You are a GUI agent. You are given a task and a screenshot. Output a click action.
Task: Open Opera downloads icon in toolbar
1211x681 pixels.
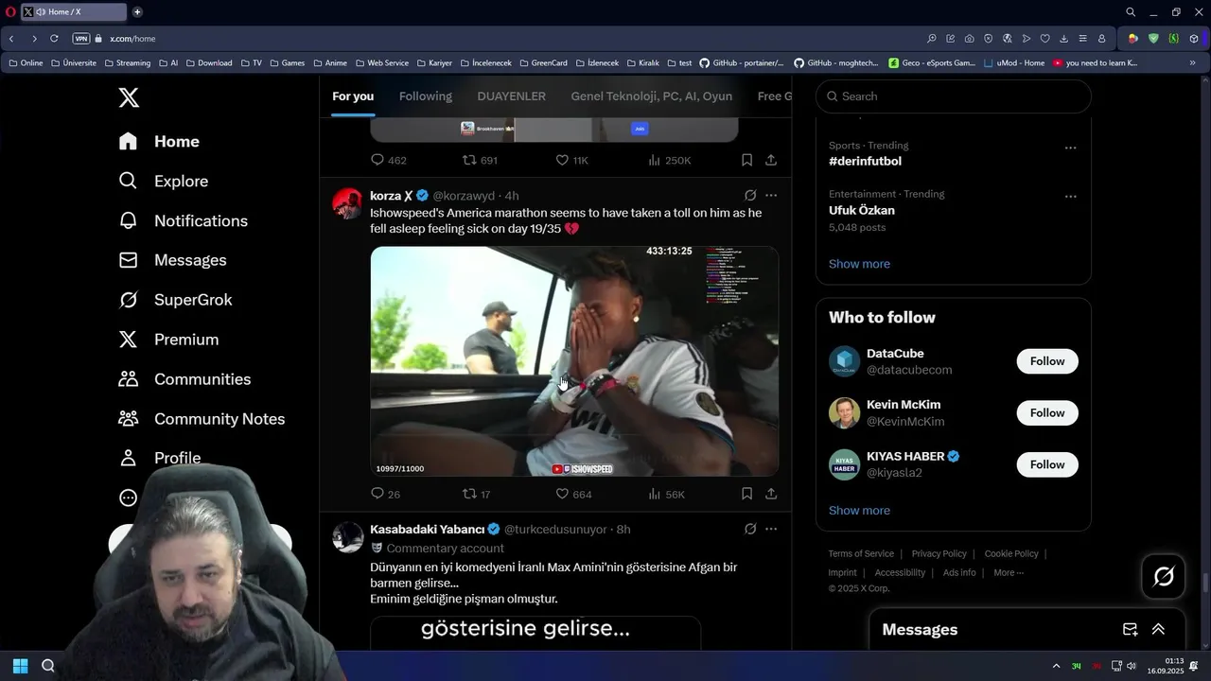coord(1064,39)
